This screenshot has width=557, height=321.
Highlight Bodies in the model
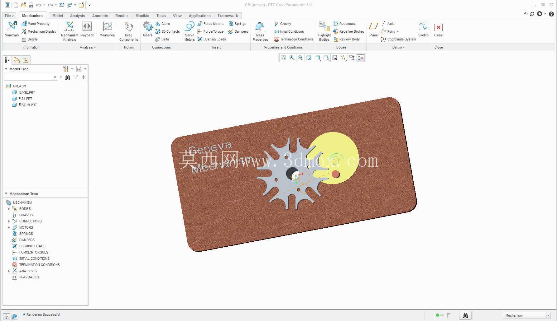click(324, 31)
